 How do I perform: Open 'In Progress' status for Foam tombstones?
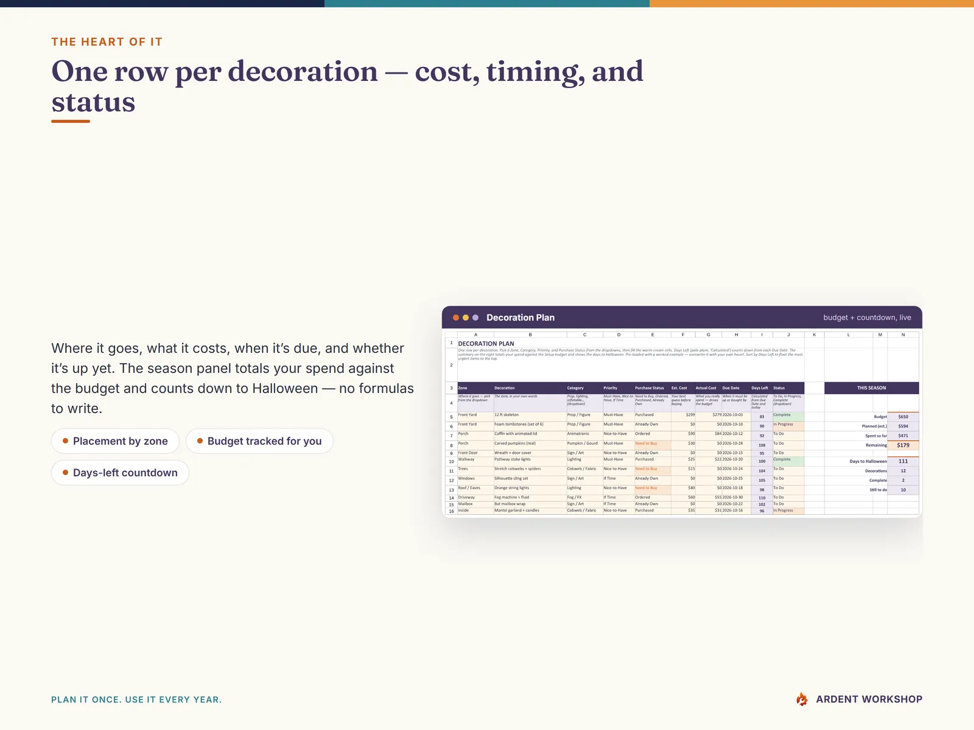(x=788, y=426)
